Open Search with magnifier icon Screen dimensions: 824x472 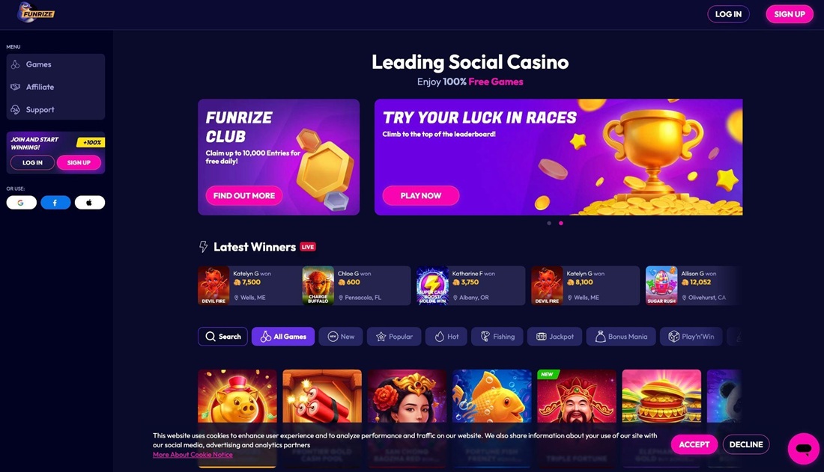coord(222,337)
